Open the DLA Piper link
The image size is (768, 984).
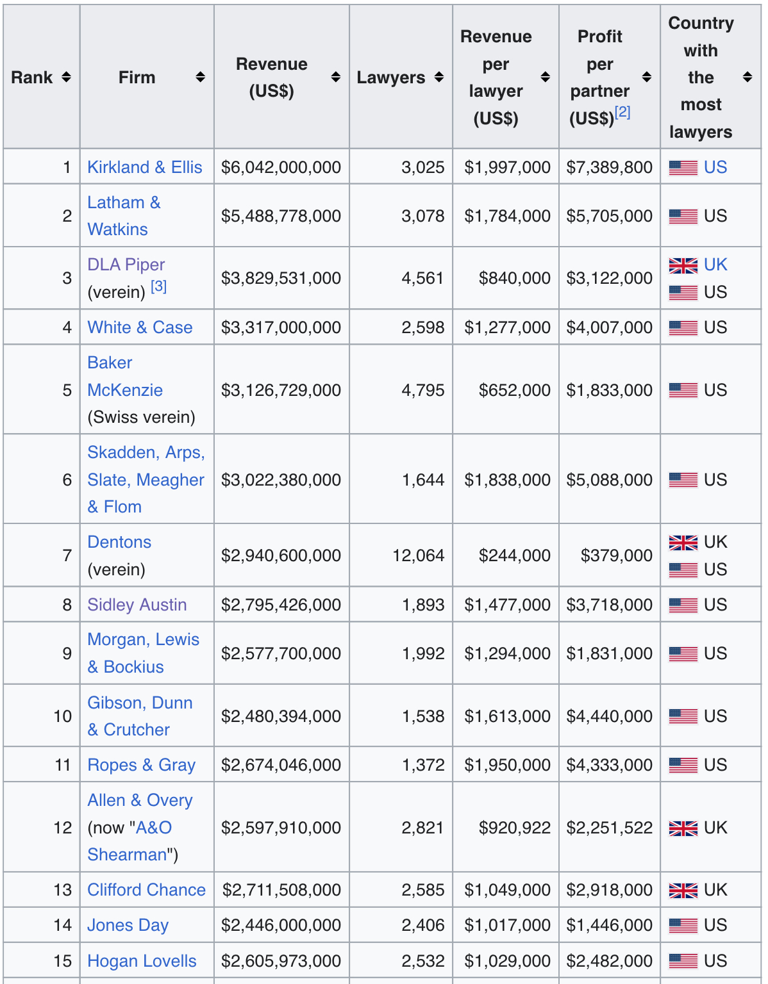(126, 265)
